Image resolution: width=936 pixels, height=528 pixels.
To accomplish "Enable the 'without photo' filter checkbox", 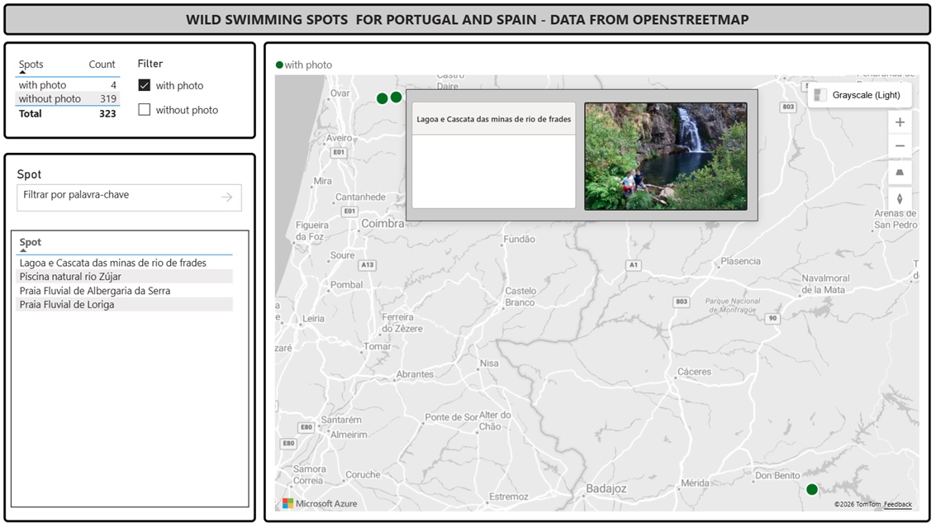I will 143,109.
